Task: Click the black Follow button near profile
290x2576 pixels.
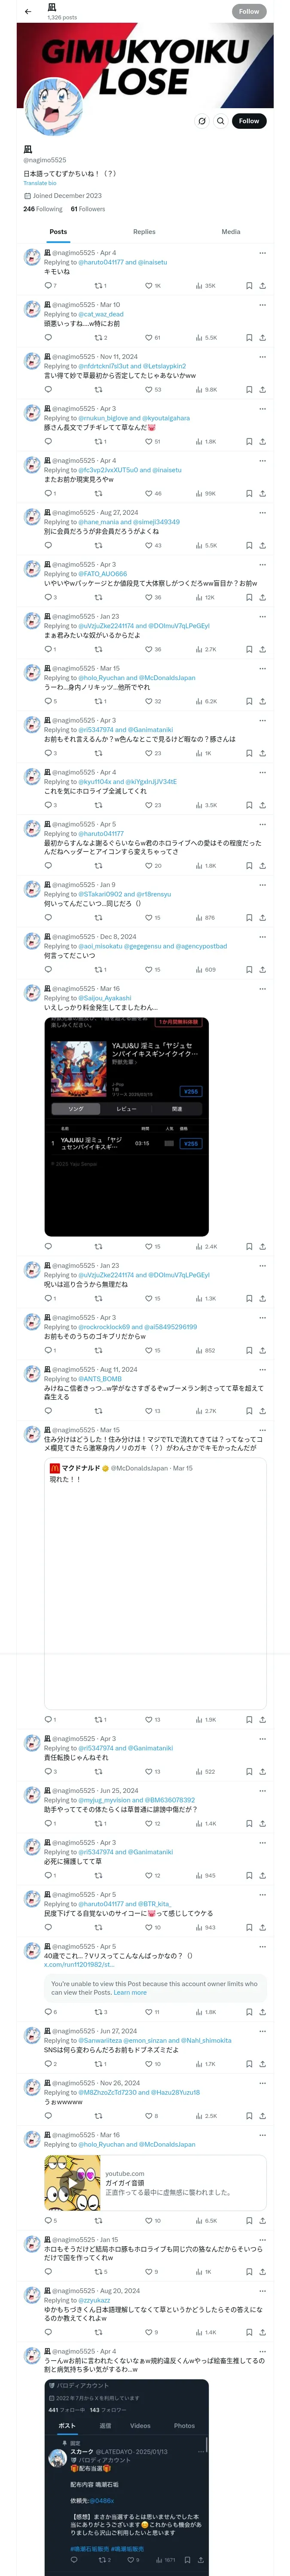Action: tap(249, 120)
